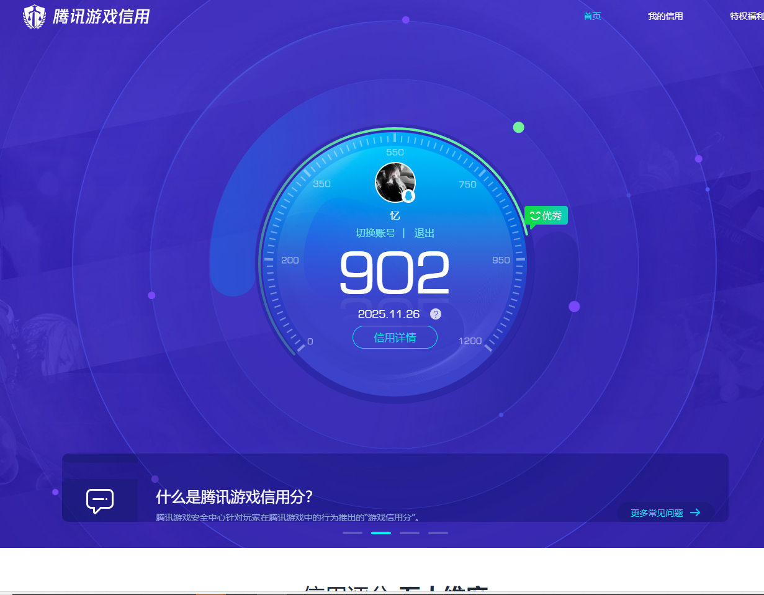The height and width of the screenshot is (595, 764).
Task: Click the arrow icon beside 更多常见问题
Action: click(x=695, y=512)
